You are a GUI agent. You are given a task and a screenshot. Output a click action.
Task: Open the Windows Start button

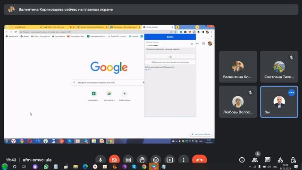click(5, 167)
